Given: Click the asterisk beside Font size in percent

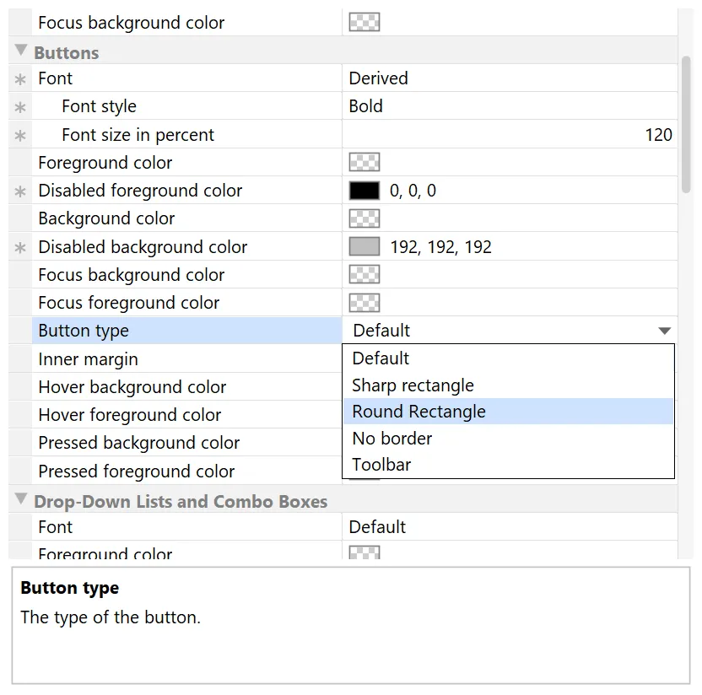Looking at the screenshot, I should point(19,134).
